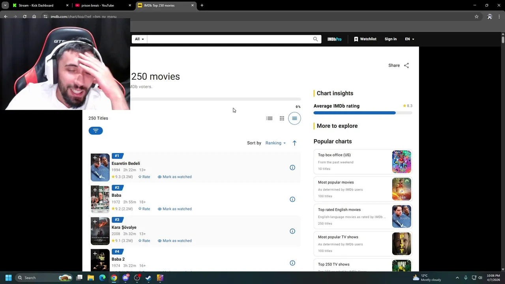The width and height of the screenshot is (505, 284).
Task: Open Baba 2 title link
Action: pos(118,259)
